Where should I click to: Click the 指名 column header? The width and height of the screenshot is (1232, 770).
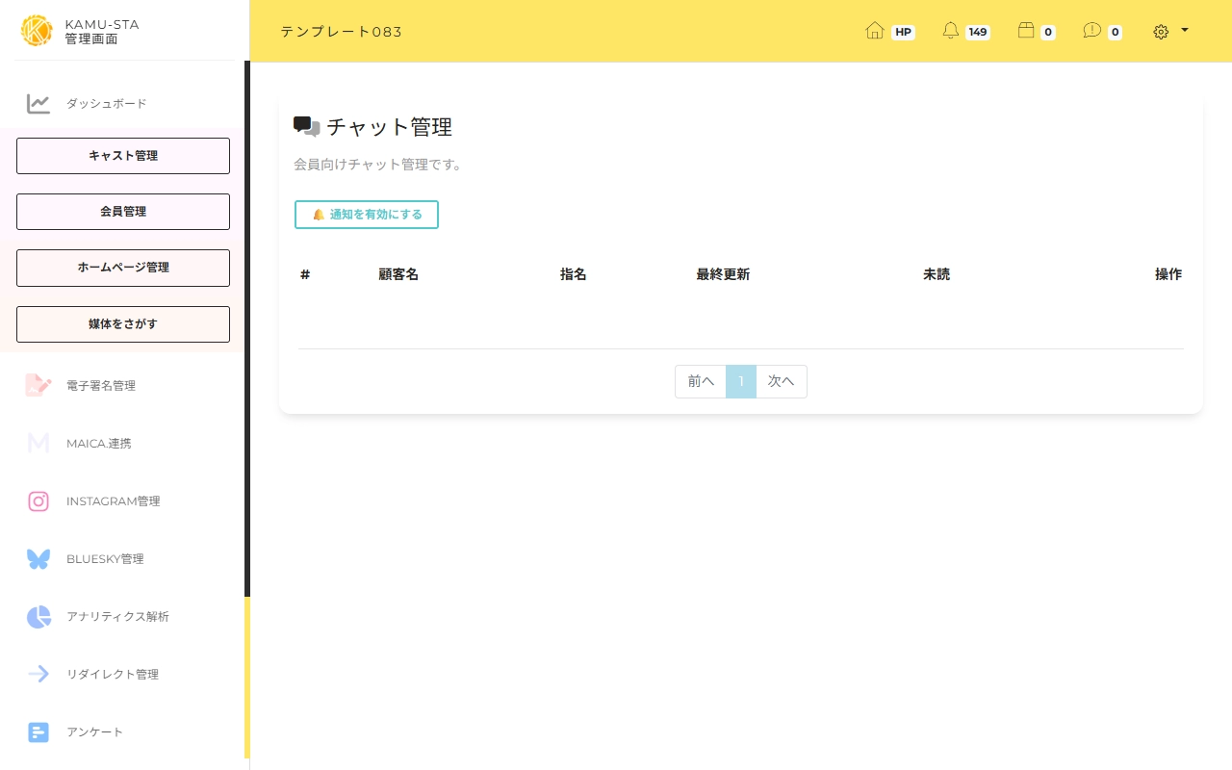(574, 274)
